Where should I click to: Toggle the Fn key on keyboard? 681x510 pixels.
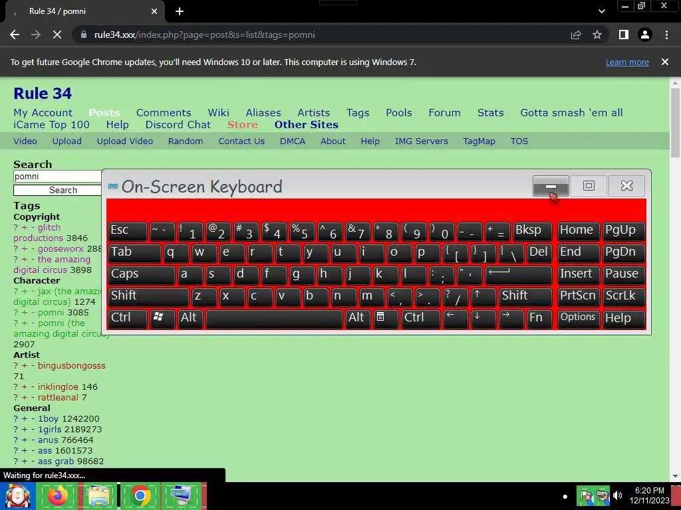coord(539,318)
